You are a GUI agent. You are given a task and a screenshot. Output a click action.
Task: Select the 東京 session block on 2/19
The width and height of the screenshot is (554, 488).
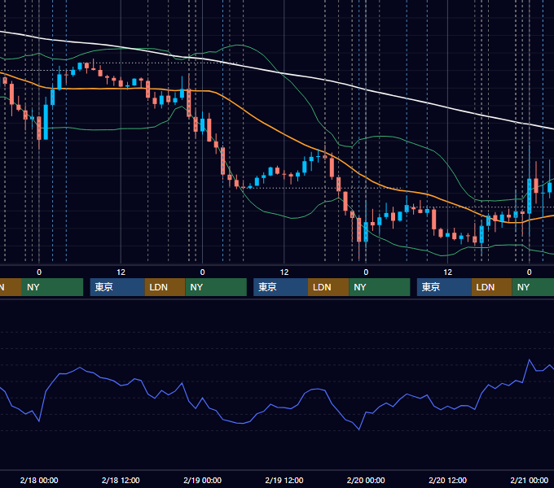coord(280,287)
